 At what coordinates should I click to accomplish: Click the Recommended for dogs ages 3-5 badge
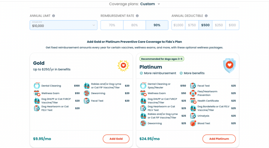[162, 59]
